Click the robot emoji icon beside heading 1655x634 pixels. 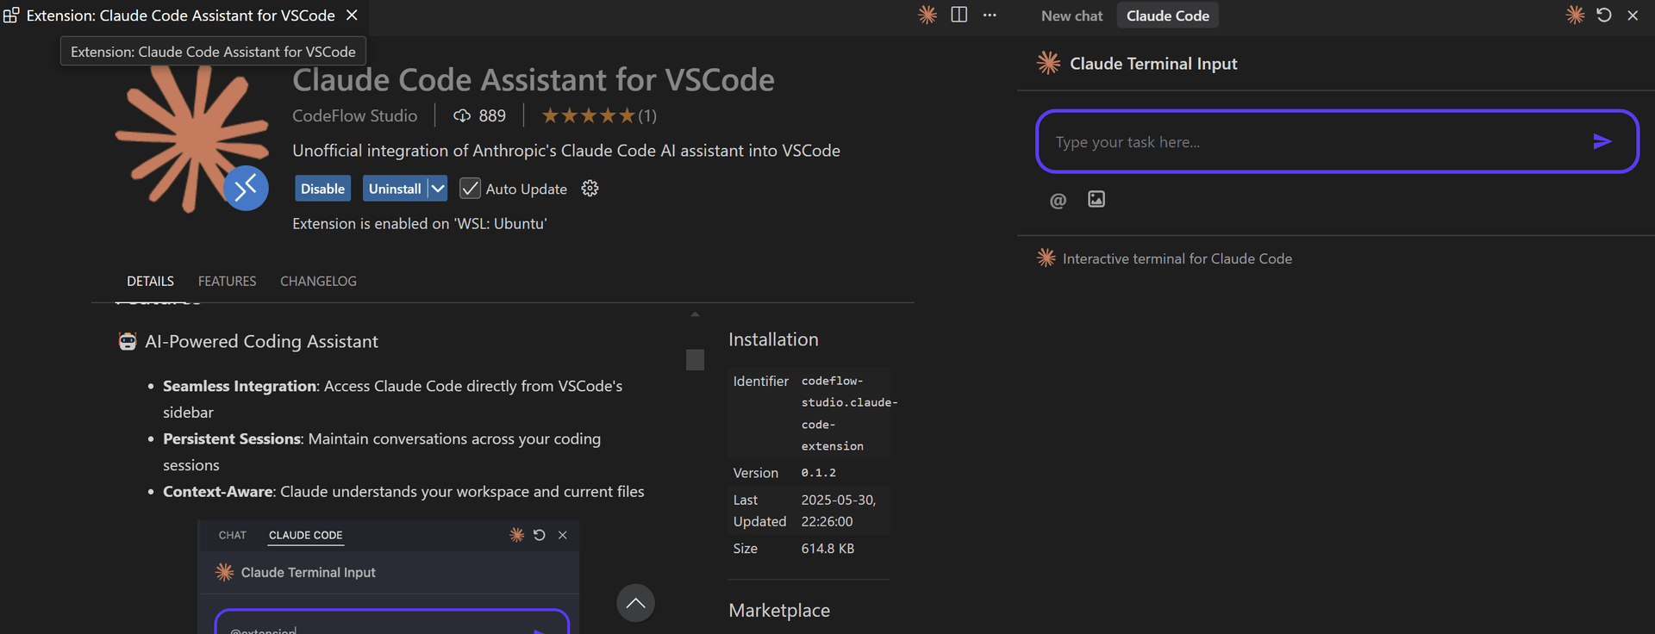pyautogui.click(x=128, y=342)
